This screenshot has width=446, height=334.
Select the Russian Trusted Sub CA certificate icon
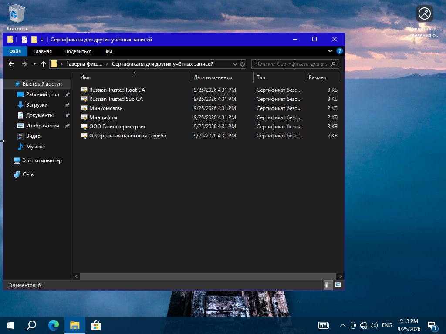click(x=84, y=99)
